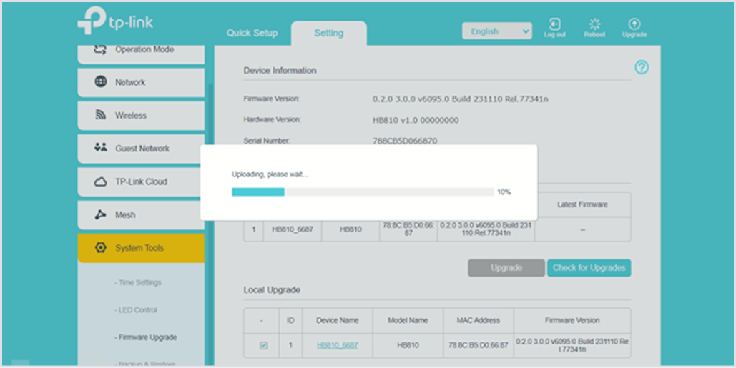Click HB810_6687 in the online upgrade table

click(292, 229)
